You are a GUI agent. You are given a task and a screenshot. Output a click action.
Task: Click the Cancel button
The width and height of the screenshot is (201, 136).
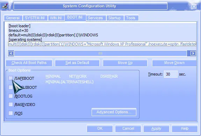[128, 128]
